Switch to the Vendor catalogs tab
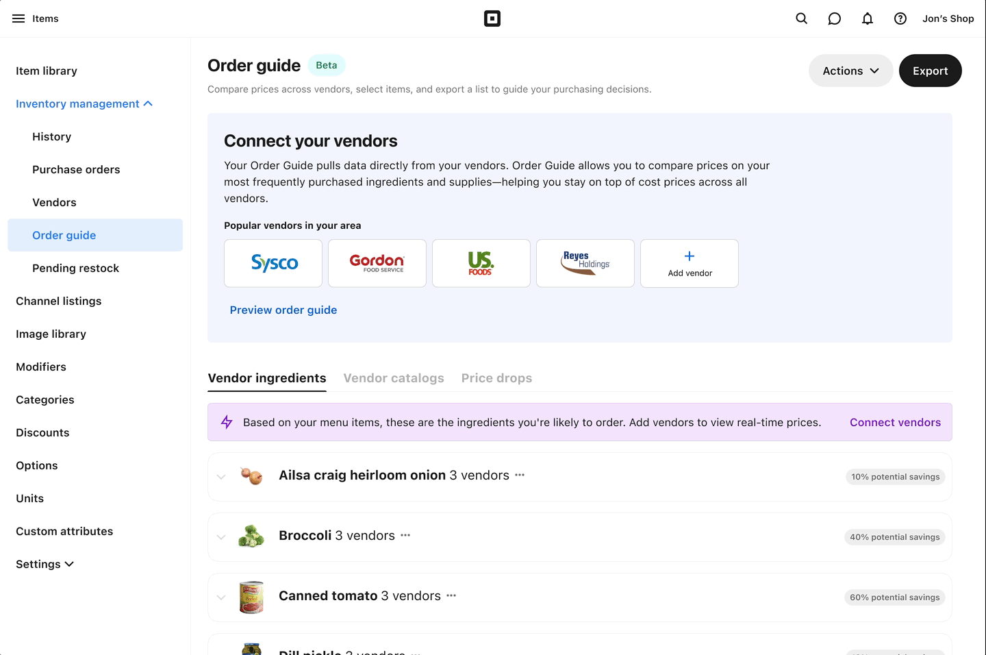This screenshot has height=655, width=986. tap(394, 378)
